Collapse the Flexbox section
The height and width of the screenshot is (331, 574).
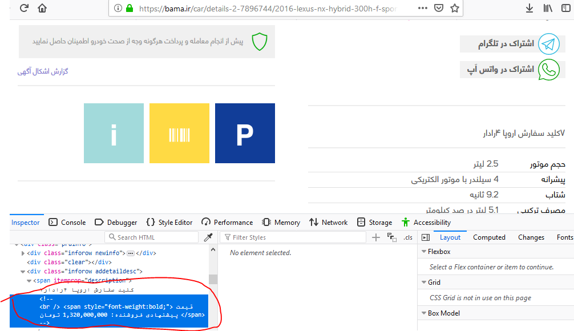[424, 252]
